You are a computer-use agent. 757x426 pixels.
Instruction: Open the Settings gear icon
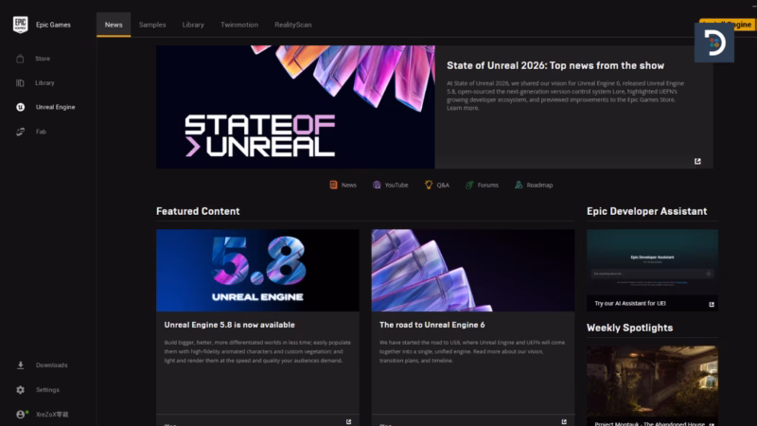(x=20, y=390)
